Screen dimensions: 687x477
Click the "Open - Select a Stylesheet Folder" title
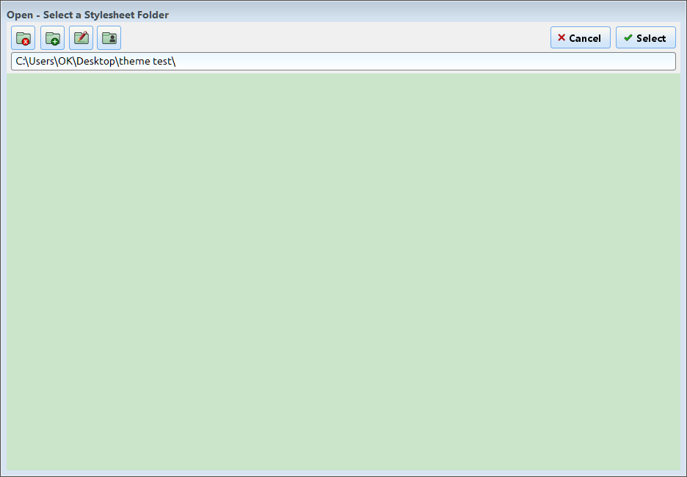[88, 15]
